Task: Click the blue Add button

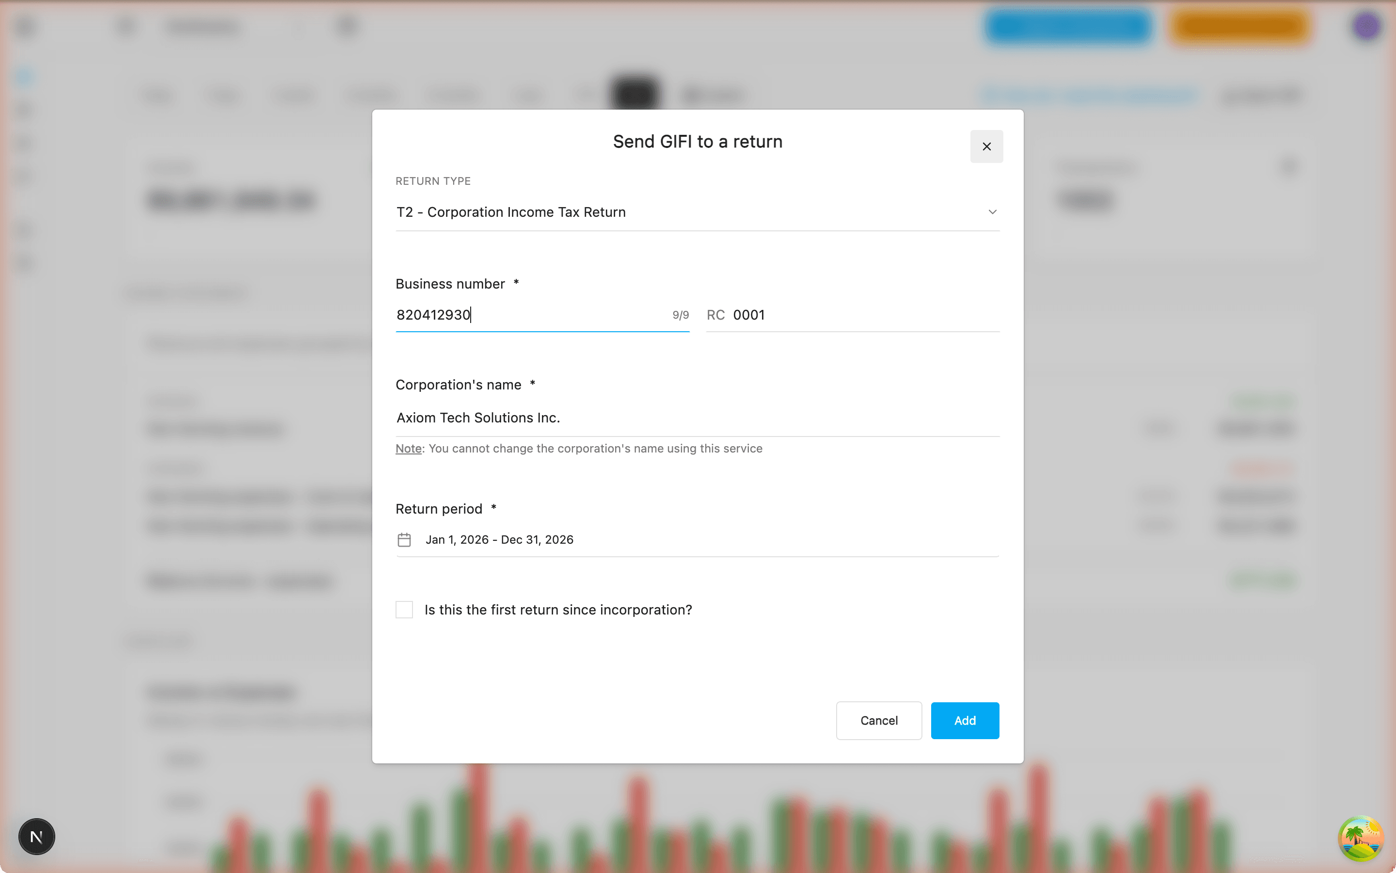Action: click(965, 721)
